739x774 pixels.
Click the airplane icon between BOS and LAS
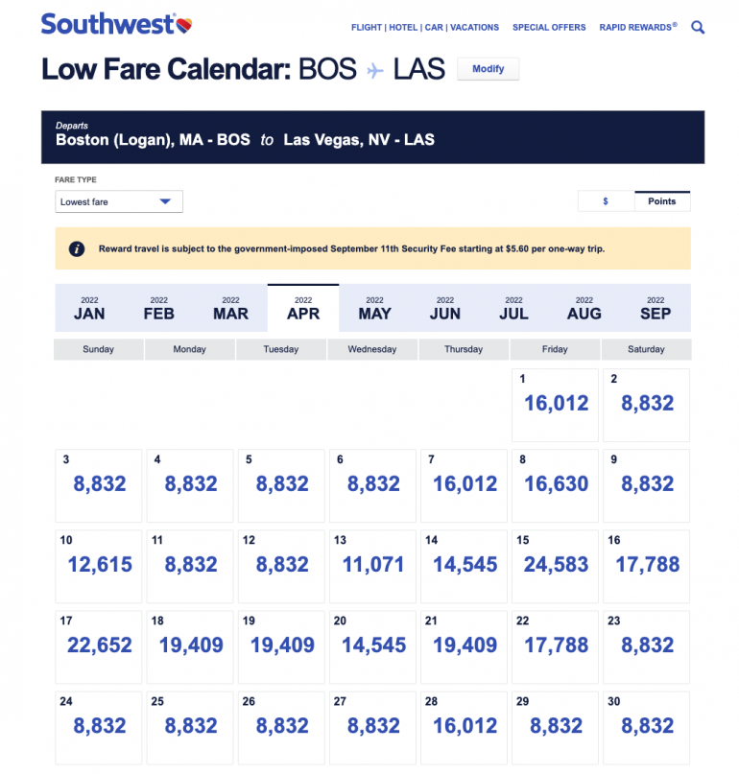click(374, 70)
